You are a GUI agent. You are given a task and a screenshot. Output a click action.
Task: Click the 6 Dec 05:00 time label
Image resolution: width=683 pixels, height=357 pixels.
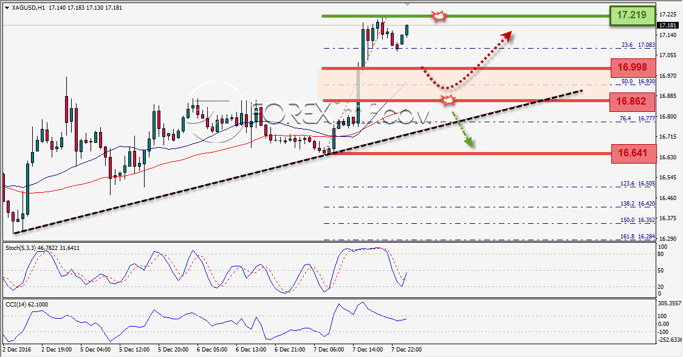(x=212, y=350)
